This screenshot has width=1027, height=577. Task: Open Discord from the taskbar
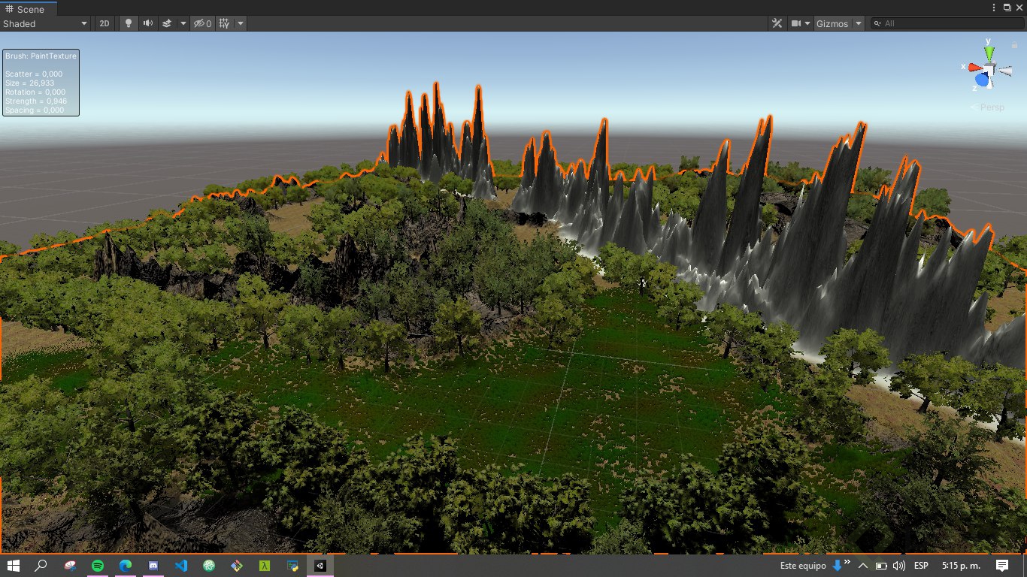coord(153,566)
